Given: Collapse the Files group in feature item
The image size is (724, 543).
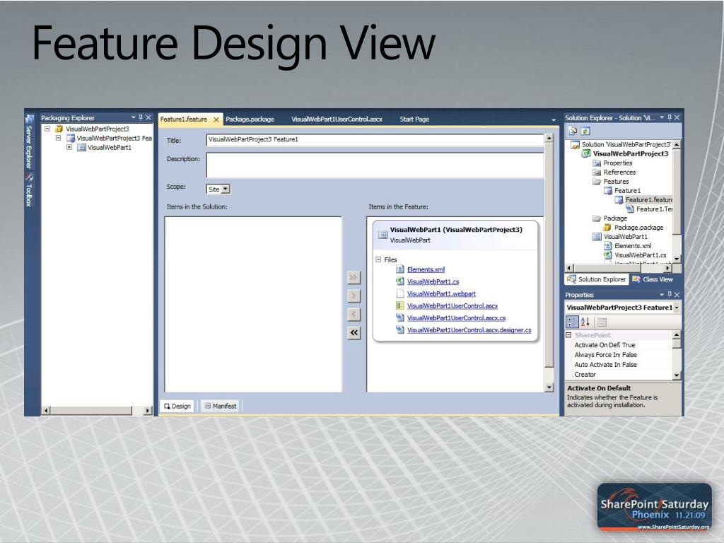Looking at the screenshot, I should 378,259.
